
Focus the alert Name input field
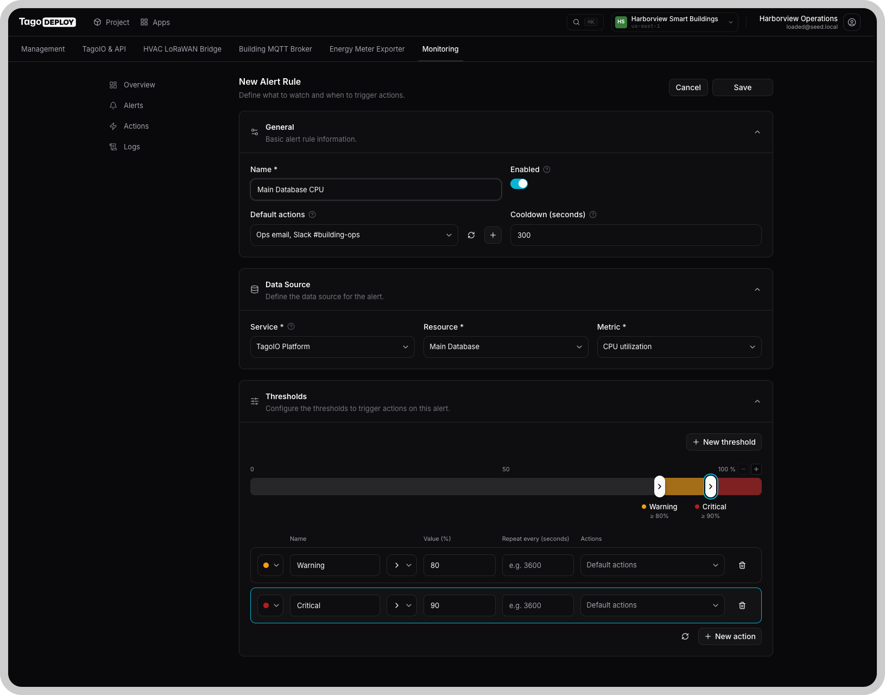376,189
